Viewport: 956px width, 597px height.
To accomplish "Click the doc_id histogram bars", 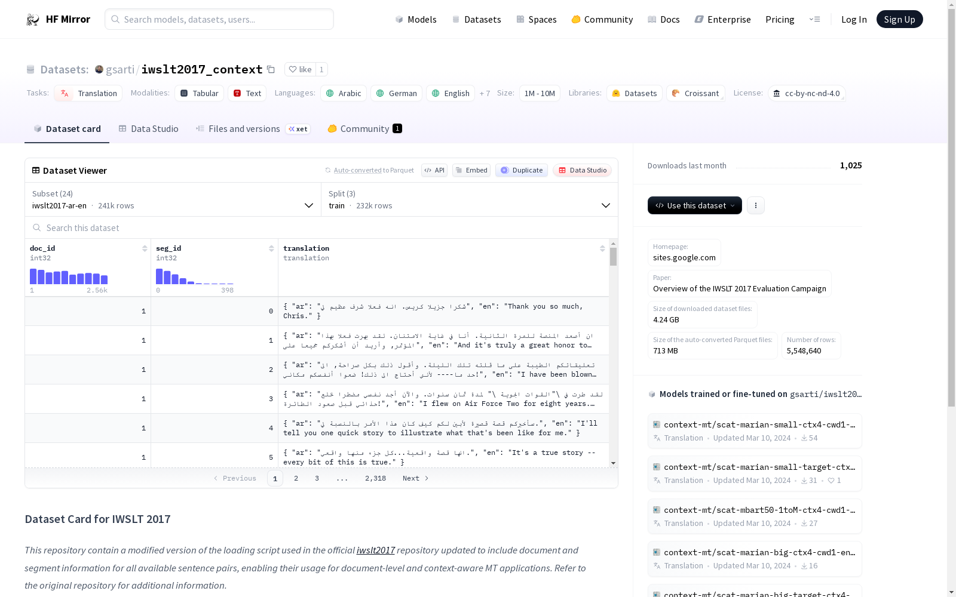I will click(69, 276).
